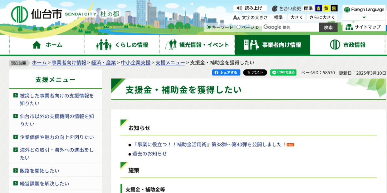The width and height of the screenshot is (387, 193).
Task: Click the globe icon for Foreign Language
Action: (x=347, y=10)
